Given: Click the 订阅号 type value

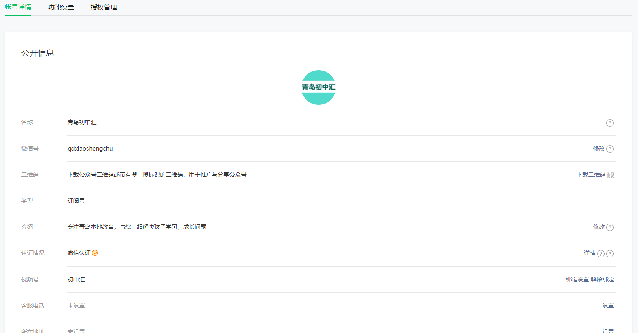Looking at the screenshot, I should (x=76, y=201).
